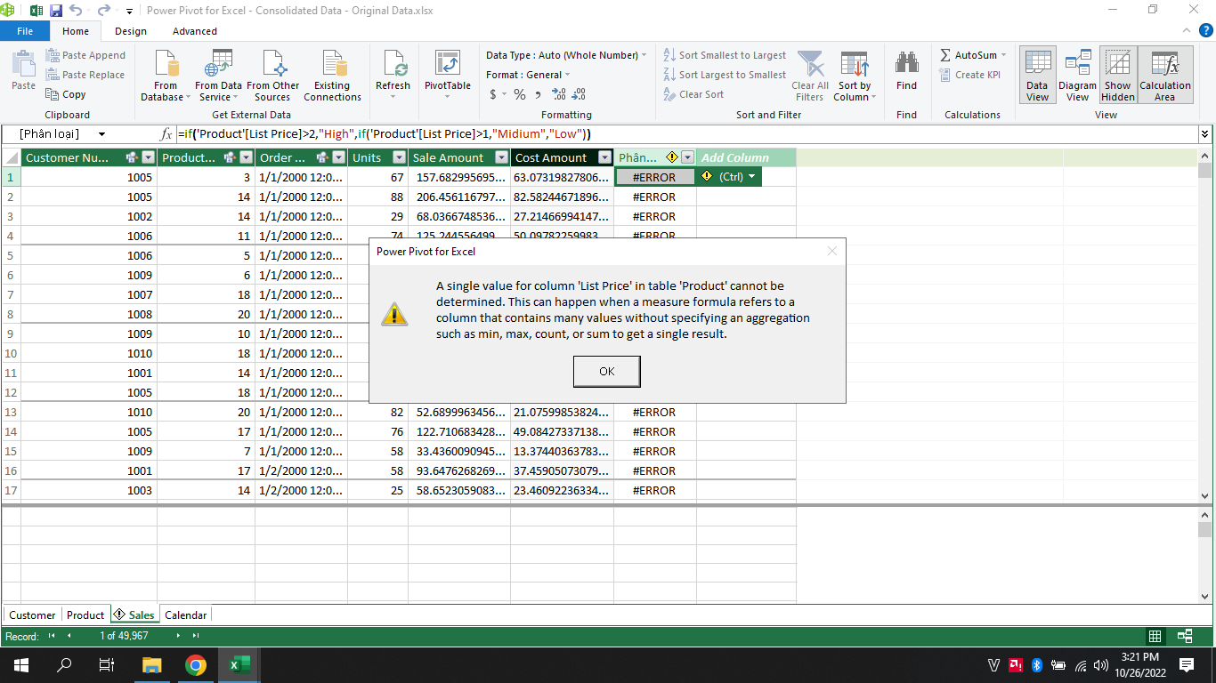Click the vertical scrollbar of data grid
Viewport: 1216px width, 683px height.
1204,329
